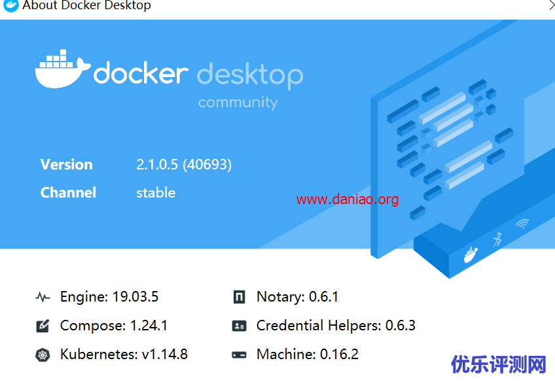Click the close button of About window
Viewport: 555px width, 382px height.
coord(552,5)
